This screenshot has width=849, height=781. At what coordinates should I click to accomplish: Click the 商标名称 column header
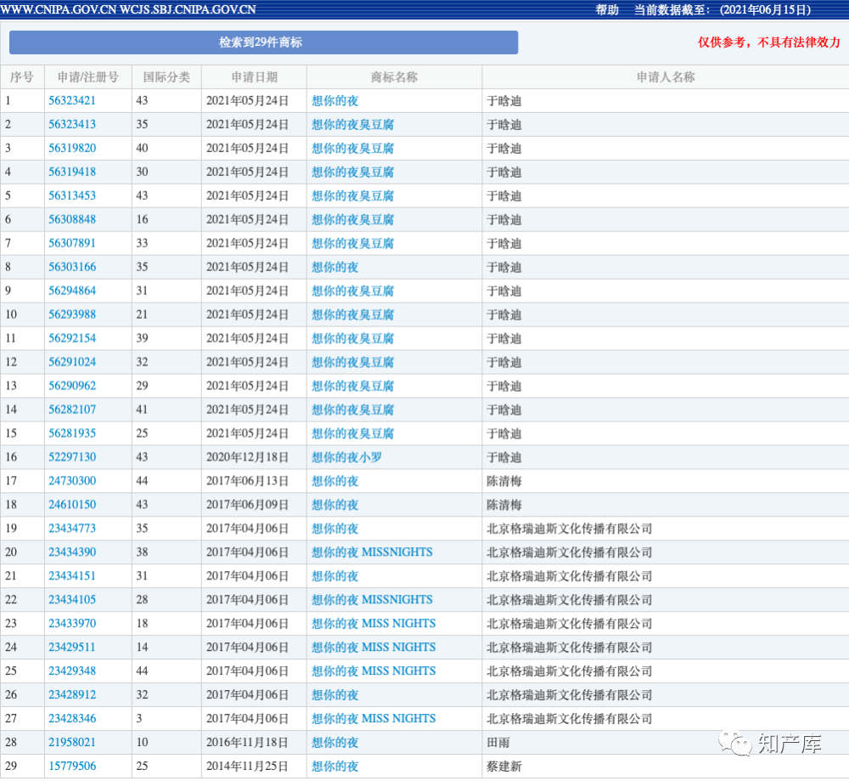point(394,77)
